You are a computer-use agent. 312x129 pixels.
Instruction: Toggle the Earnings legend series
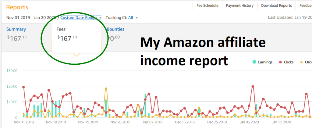(262, 62)
